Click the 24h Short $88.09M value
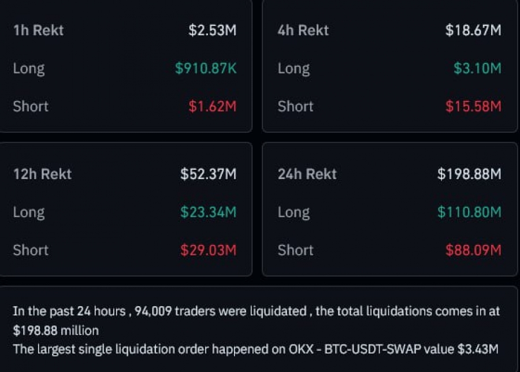 (473, 250)
